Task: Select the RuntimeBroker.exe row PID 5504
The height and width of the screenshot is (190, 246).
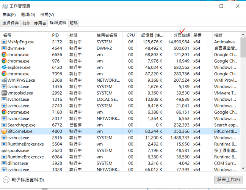Action: pos(76,144)
